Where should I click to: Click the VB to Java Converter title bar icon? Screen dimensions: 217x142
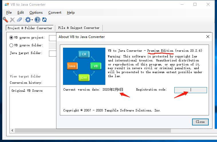[x=7, y=4]
